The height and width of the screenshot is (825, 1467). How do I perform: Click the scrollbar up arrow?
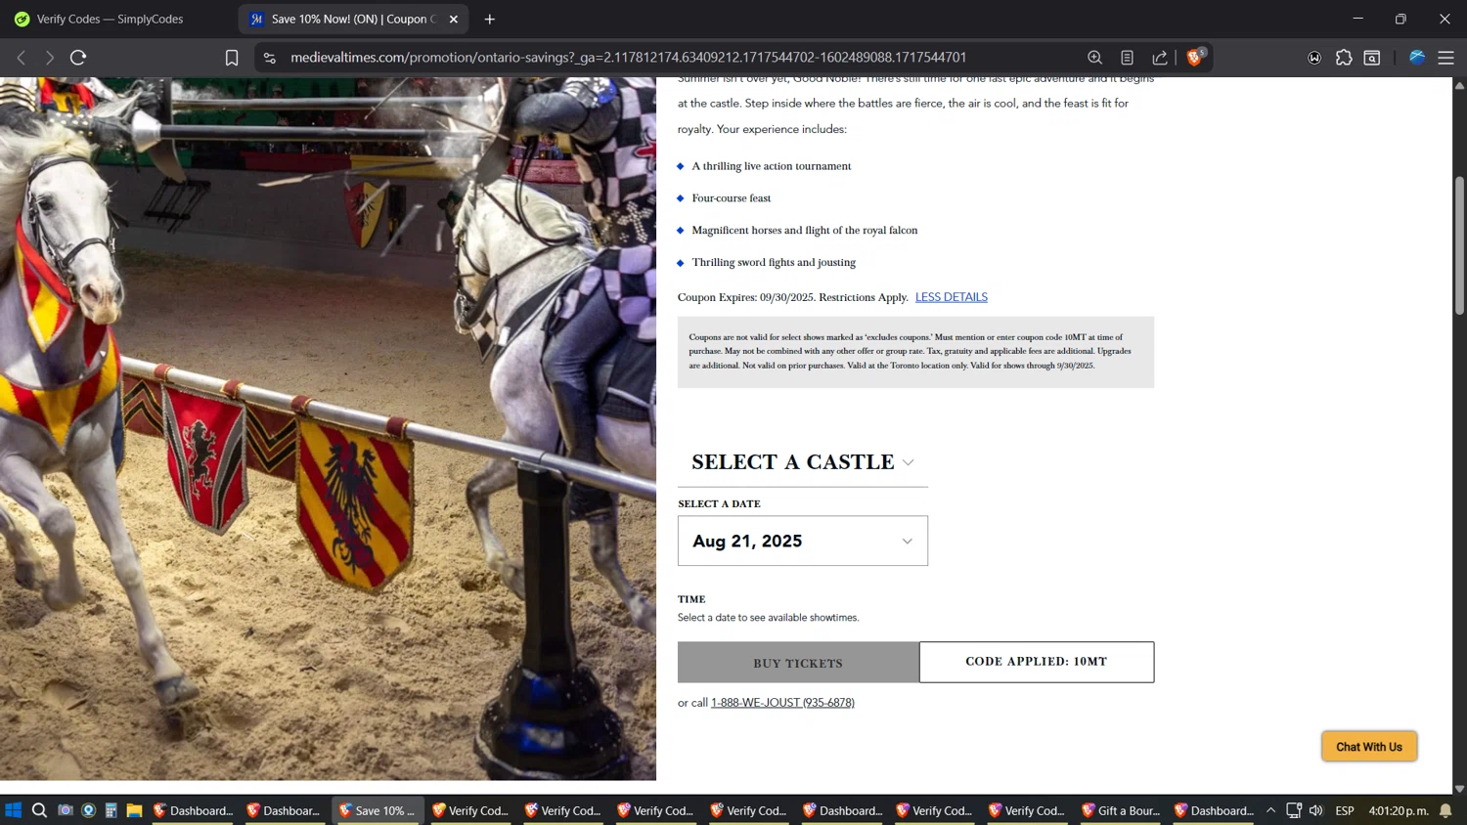1459,86
